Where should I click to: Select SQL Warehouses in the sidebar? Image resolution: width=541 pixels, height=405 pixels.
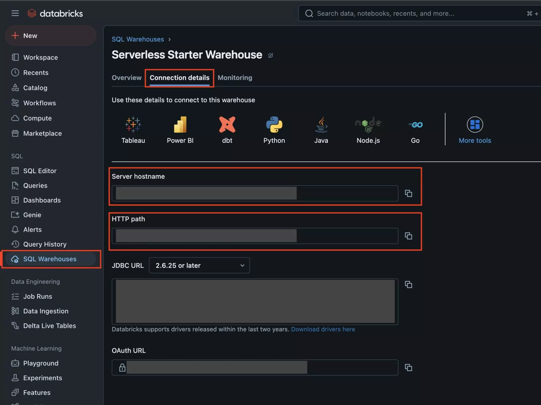(51, 259)
